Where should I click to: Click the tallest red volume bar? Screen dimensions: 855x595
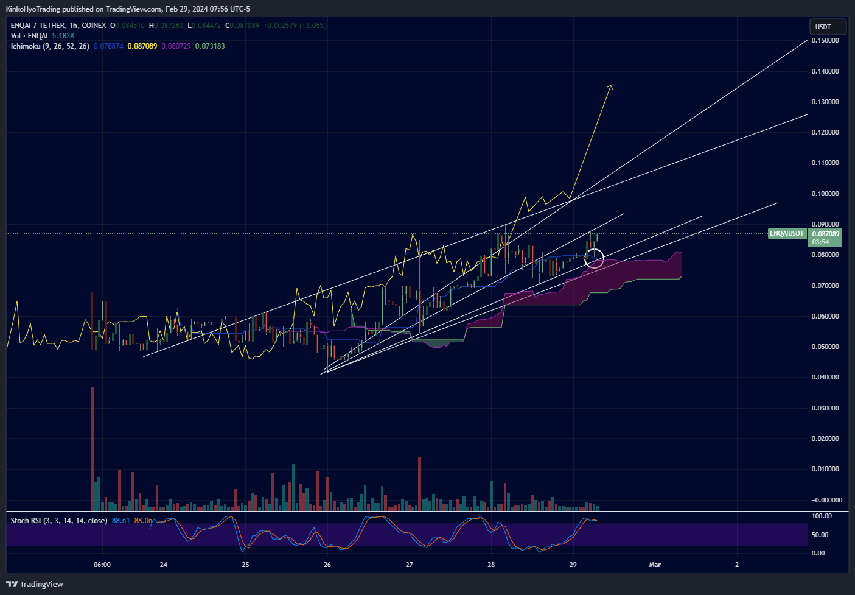coord(92,449)
